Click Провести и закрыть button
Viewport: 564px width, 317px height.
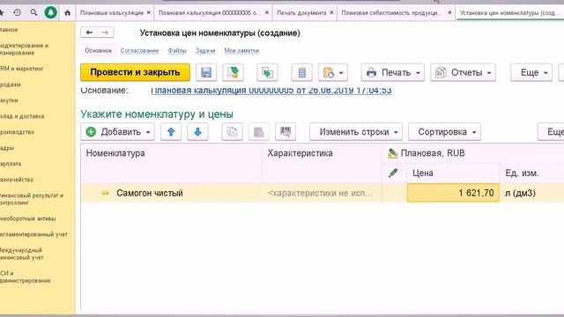click(x=135, y=72)
